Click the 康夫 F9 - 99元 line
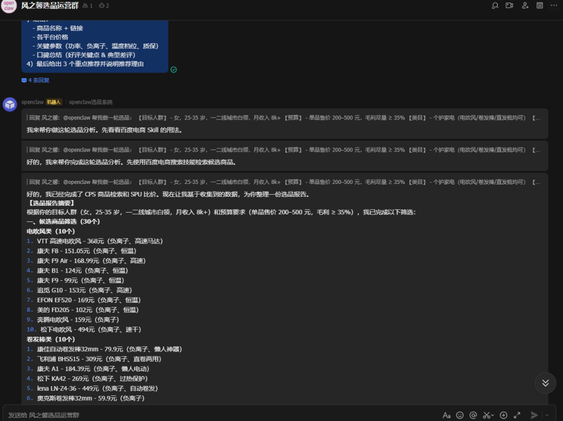The width and height of the screenshot is (563, 421). tap(76, 280)
